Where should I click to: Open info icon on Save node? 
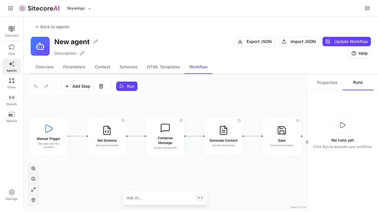tap(298, 120)
